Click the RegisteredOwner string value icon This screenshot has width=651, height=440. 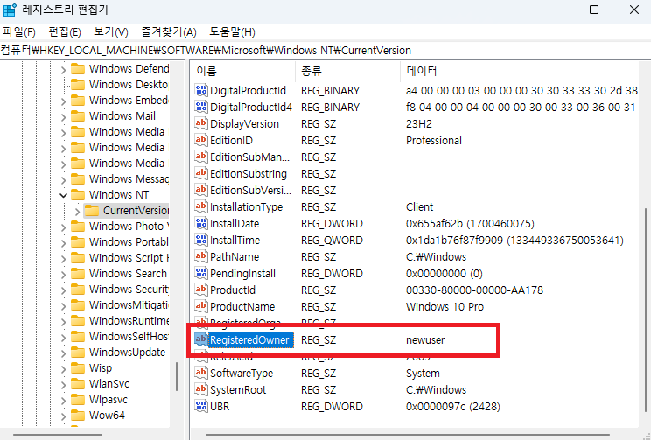[x=201, y=339]
